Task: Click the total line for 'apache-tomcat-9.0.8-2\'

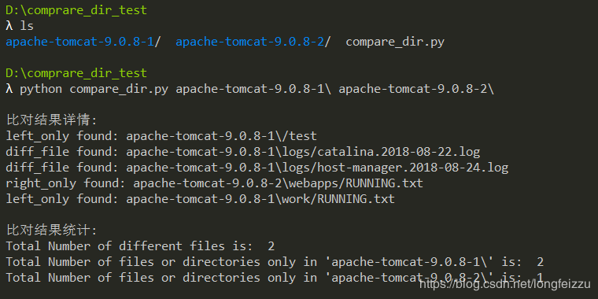Action: 275,277
